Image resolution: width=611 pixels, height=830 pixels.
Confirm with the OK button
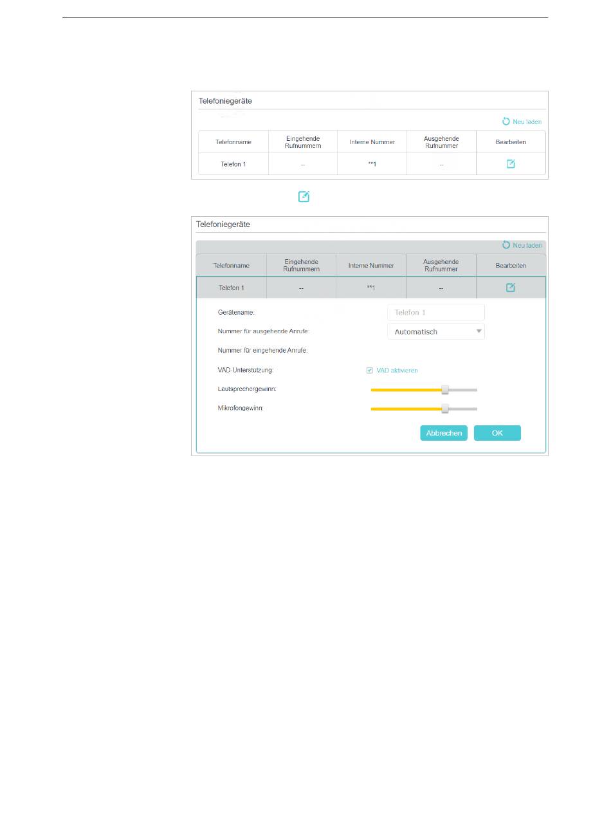[x=497, y=433]
